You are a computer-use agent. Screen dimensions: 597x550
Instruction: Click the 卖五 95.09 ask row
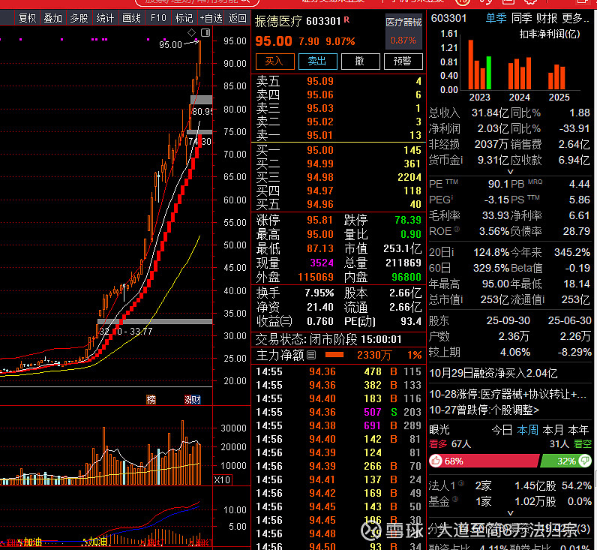[x=338, y=81]
